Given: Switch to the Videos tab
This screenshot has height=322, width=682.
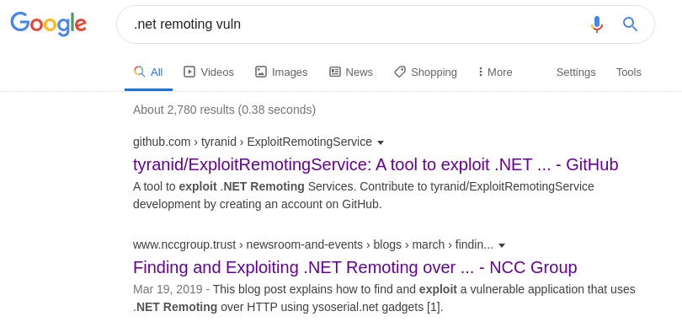Looking at the screenshot, I should pyautogui.click(x=209, y=72).
